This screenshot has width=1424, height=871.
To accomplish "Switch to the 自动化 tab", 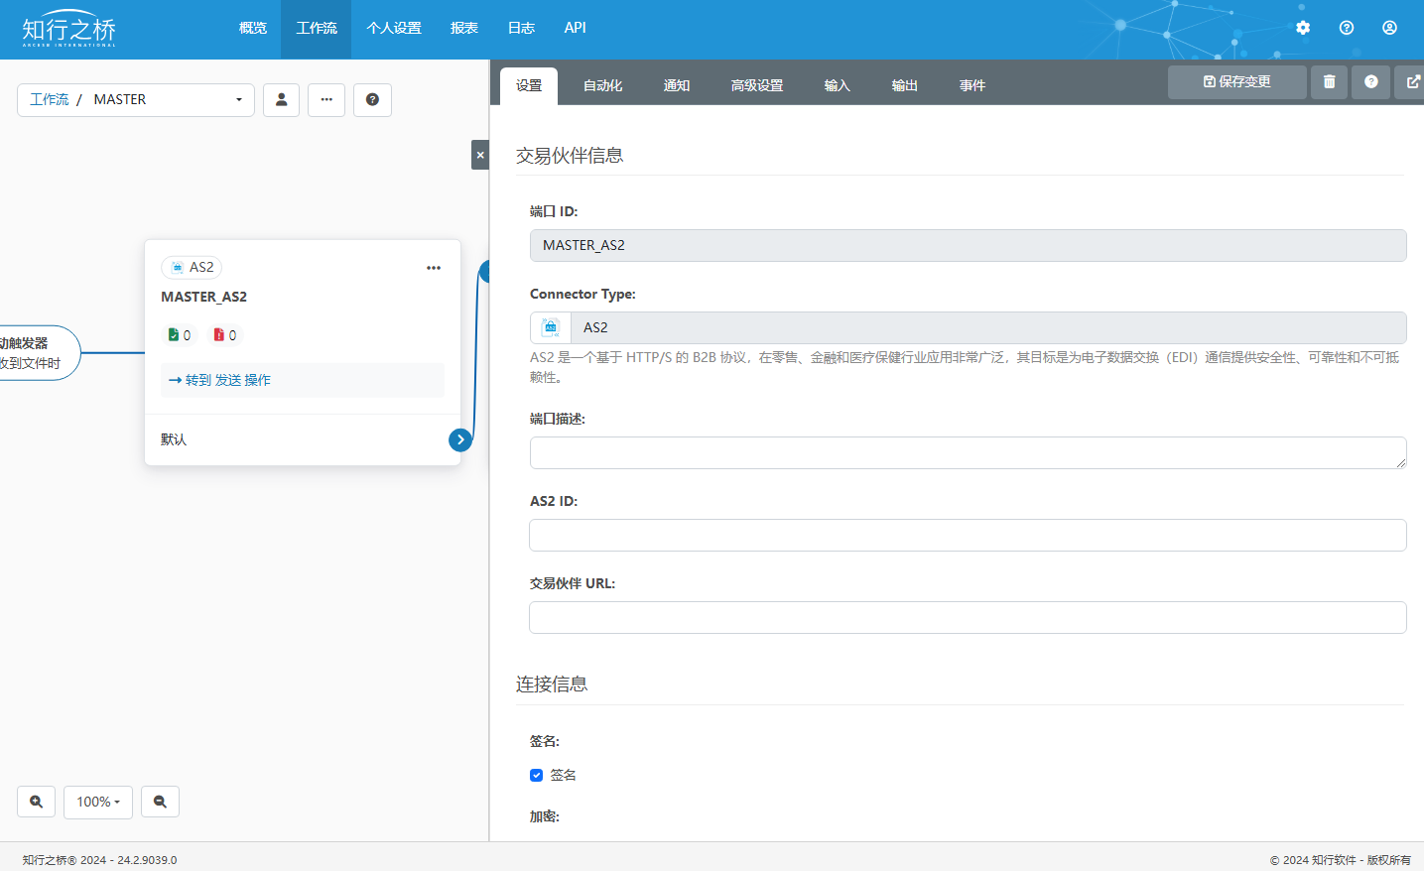I will [602, 85].
